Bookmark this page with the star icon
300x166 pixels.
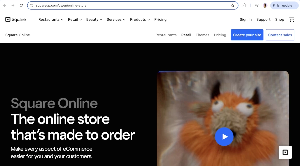[x=232, y=5]
